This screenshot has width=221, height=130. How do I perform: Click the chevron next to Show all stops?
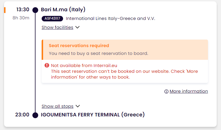[x=78, y=106]
